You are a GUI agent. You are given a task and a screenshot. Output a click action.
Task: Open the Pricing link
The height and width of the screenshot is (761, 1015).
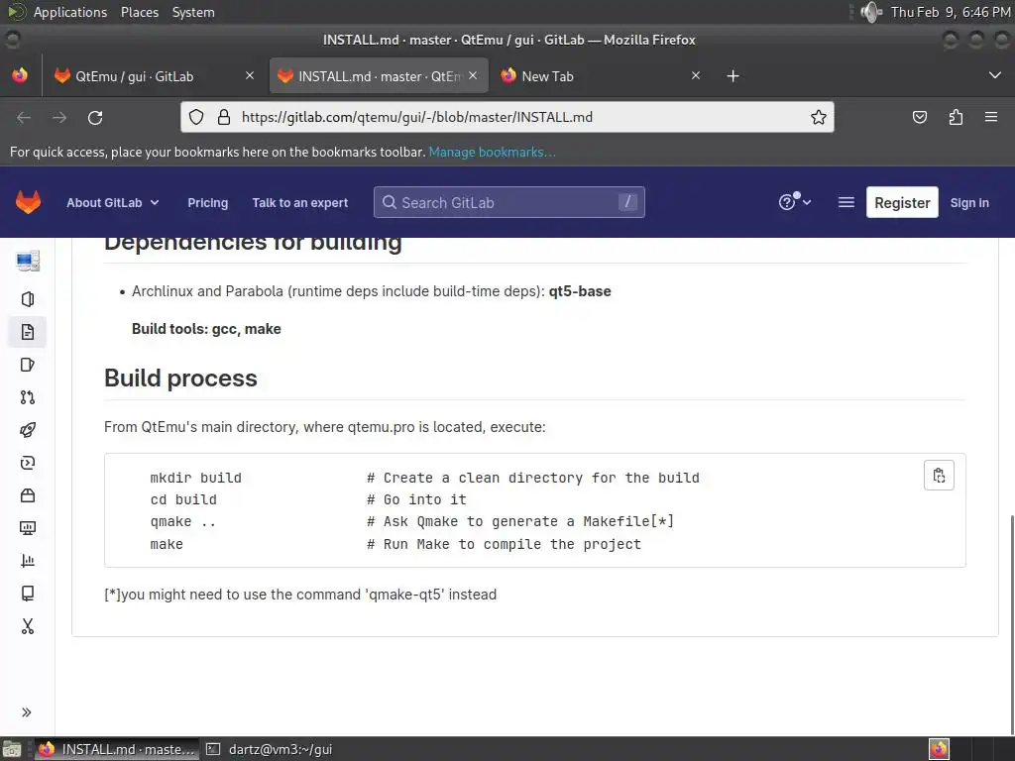pyautogui.click(x=208, y=202)
